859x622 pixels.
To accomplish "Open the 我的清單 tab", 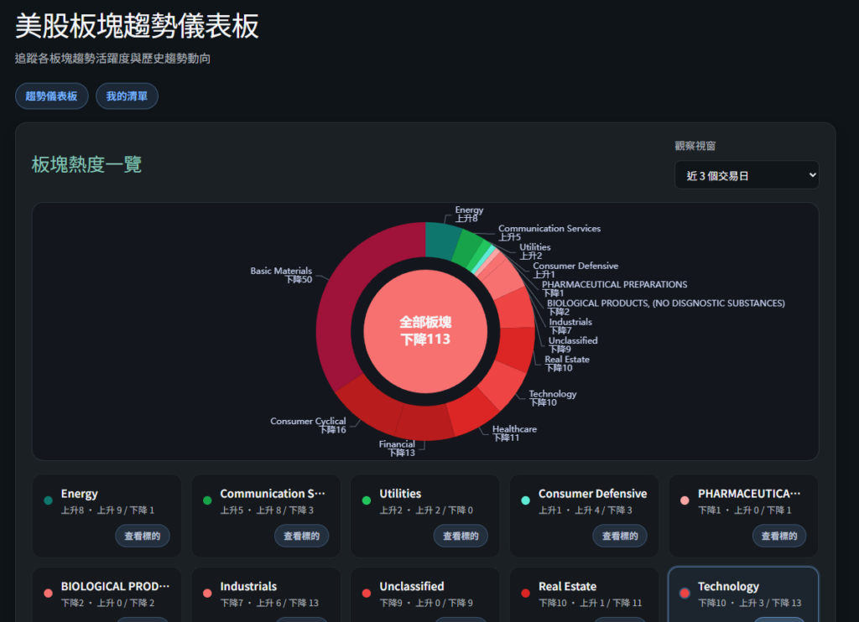I will pyautogui.click(x=127, y=96).
